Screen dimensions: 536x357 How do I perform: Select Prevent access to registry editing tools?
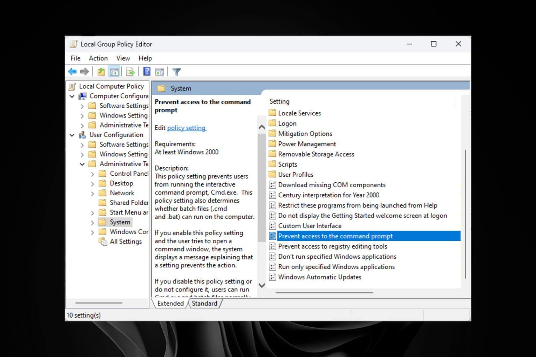333,246
